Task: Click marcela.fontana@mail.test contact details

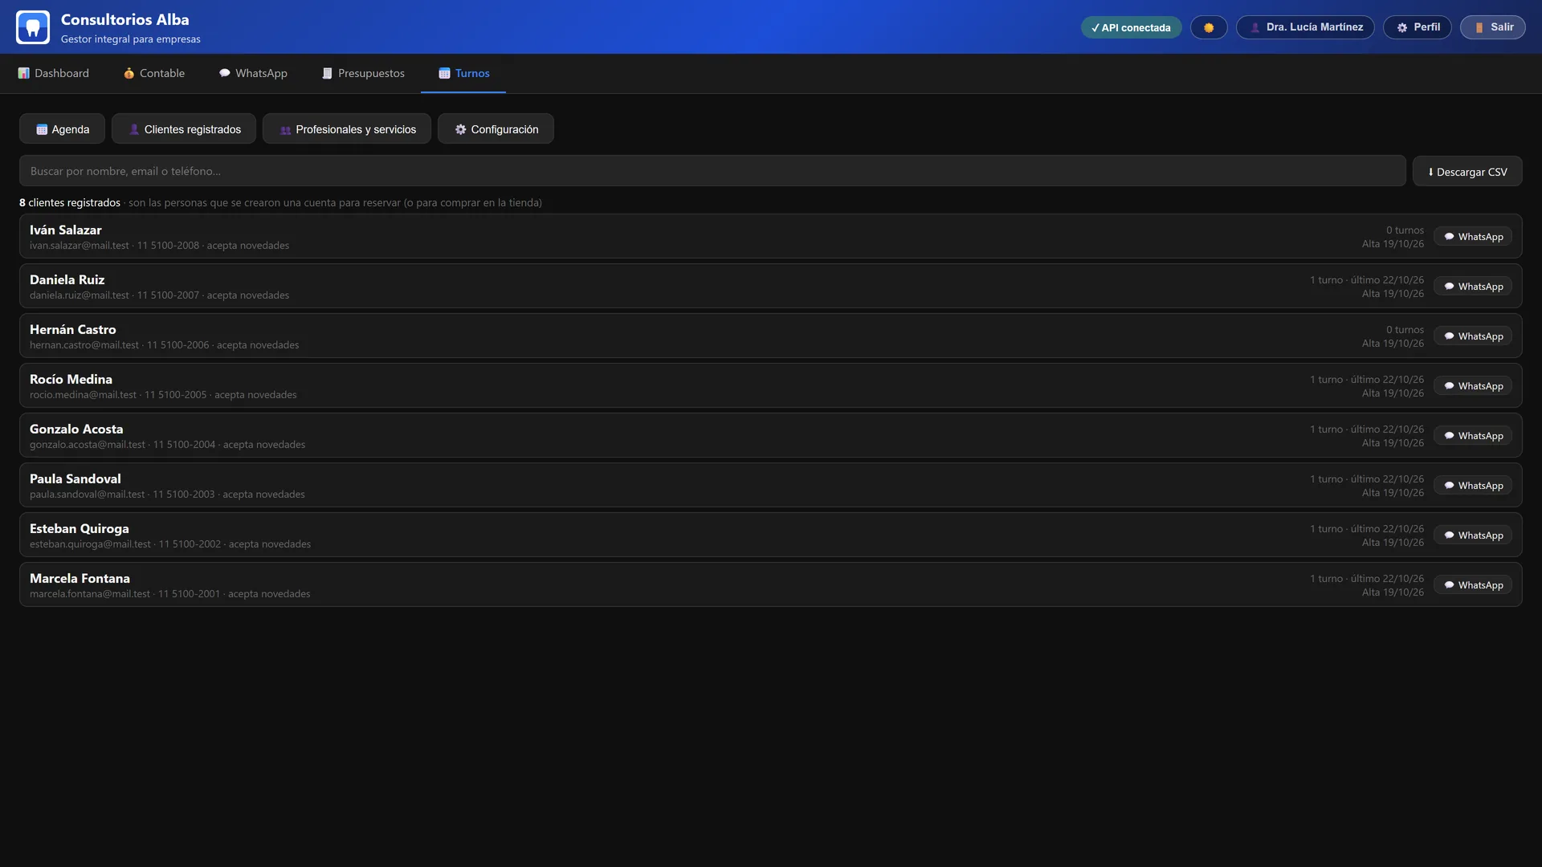Action: pos(170,594)
